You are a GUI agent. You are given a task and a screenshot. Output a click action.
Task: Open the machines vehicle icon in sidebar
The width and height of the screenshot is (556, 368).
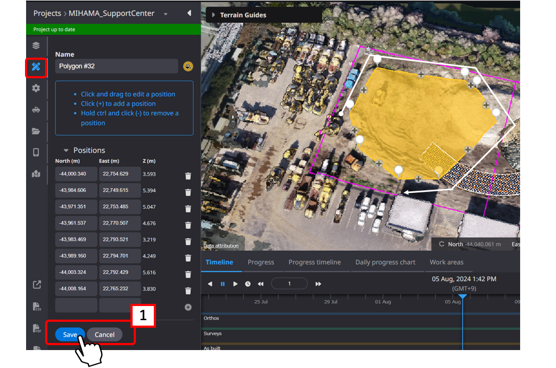coord(36,109)
